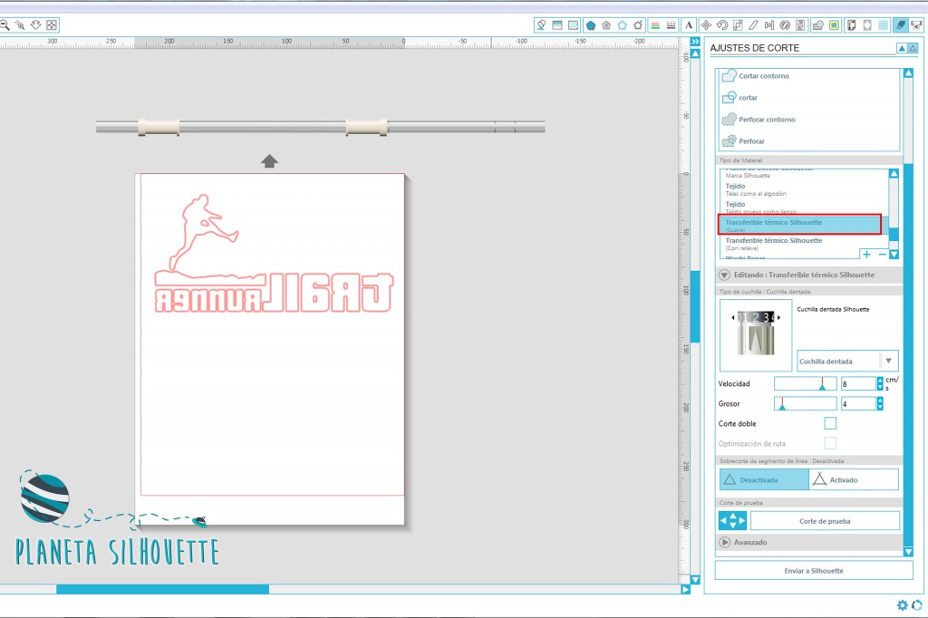Open the trace window icon
The width and height of the screenshot is (928, 618).
pos(818,24)
